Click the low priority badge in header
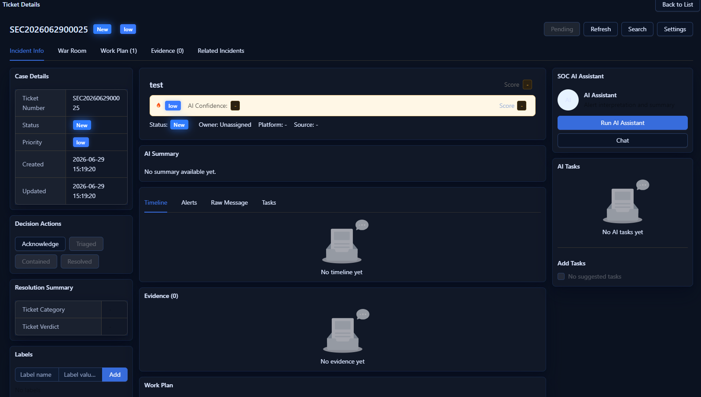Screen dimensions: 701x397 (x=128, y=29)
